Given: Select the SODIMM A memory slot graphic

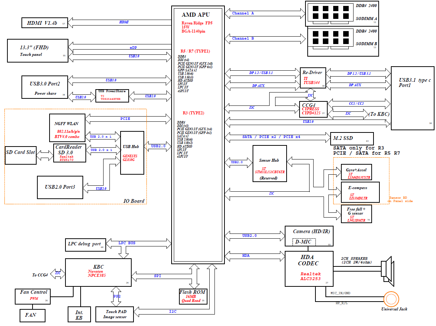Looking at the screenshot, I should (x=327, y=12).
